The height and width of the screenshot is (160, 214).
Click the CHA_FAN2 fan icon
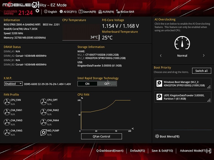coord(44,112)
